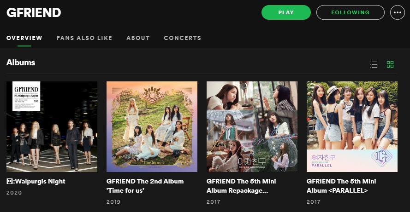The height and width of the screenshot is (212, 410).
Task: Click the Albums section heading
Action: (x=21, y=63)
